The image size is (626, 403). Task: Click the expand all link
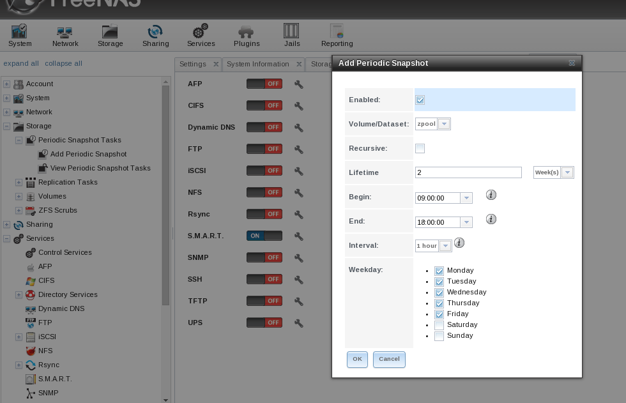pos(21,63)
